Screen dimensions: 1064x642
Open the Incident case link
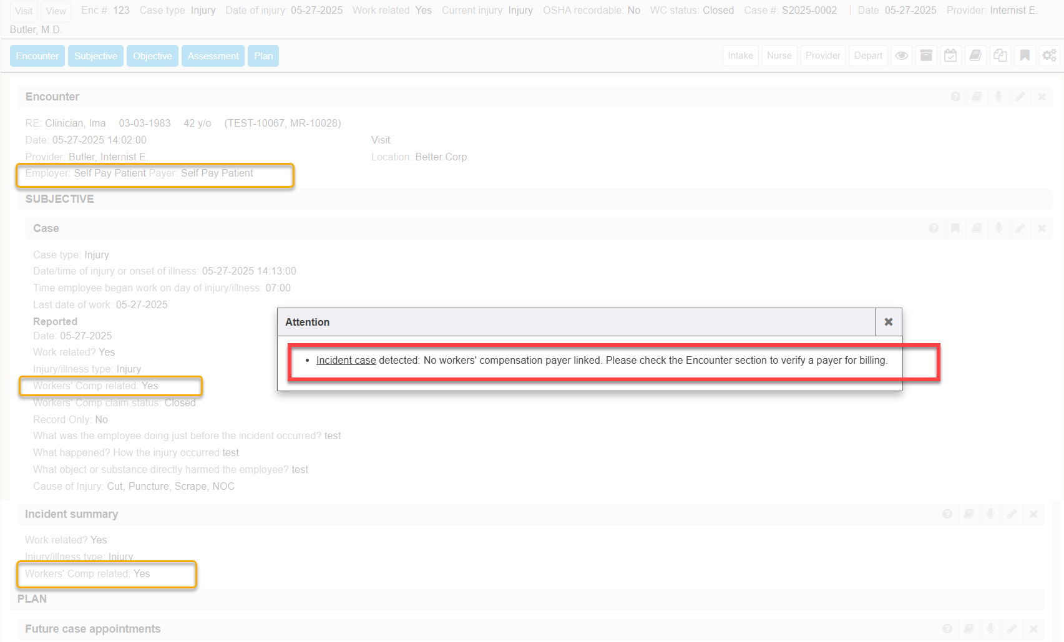pos(346,361)
